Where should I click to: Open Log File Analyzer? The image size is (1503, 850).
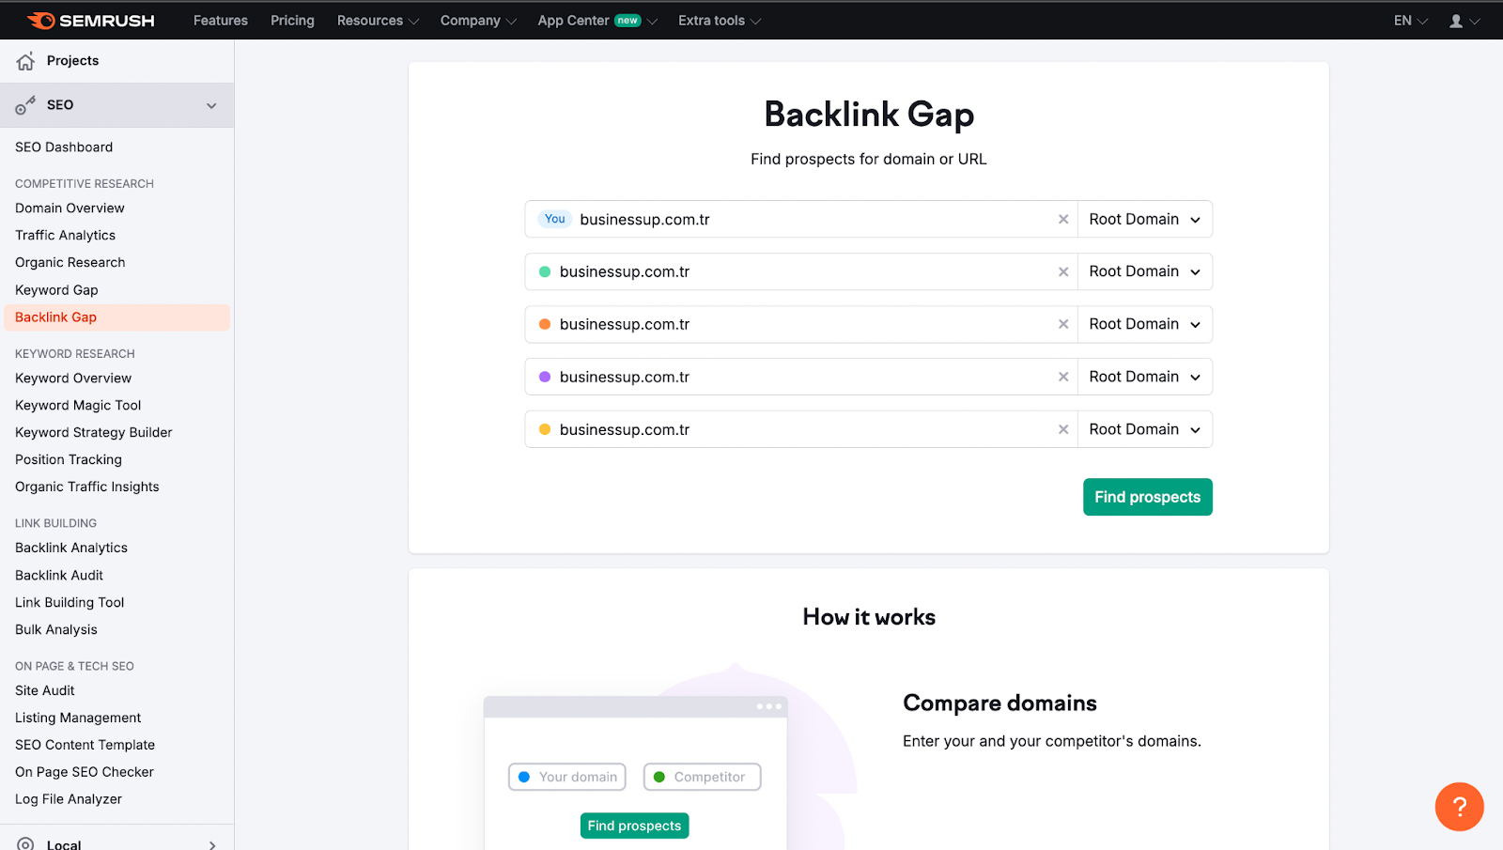(x=69, y=800)
